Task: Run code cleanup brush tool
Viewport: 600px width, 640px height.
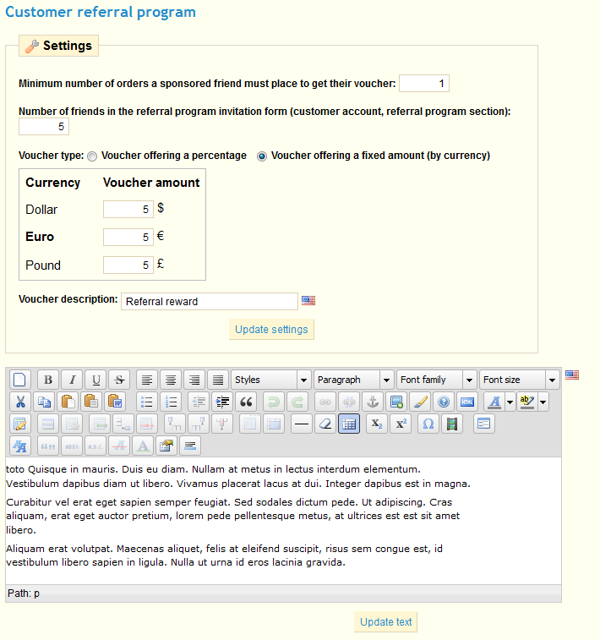Action: pyautogui.click(x=420, y=402)
